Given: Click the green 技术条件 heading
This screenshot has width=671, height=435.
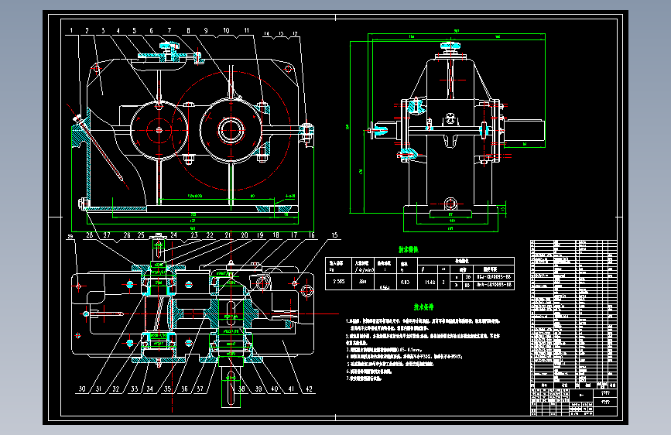Looking at the screenshot, I should (423, 307).
